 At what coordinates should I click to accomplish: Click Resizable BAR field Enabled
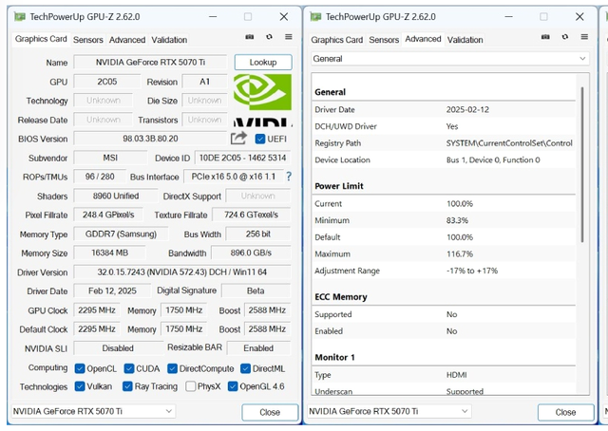point(258,348)
